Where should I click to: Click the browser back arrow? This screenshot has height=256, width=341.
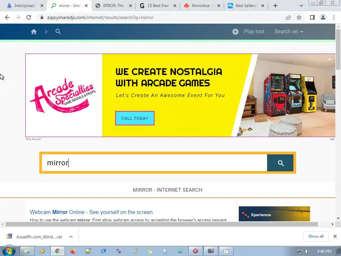[7, 17]
